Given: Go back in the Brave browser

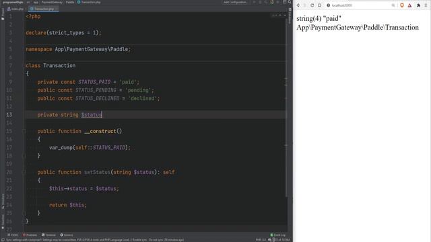Looking at the screenshot, I should point(298,5).
